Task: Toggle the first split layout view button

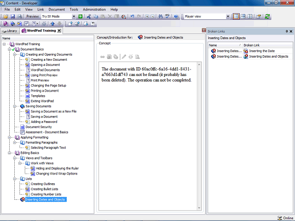Action: [236, 17]
